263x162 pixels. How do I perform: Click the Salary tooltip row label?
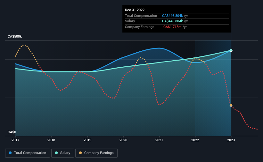pos(130,21)
